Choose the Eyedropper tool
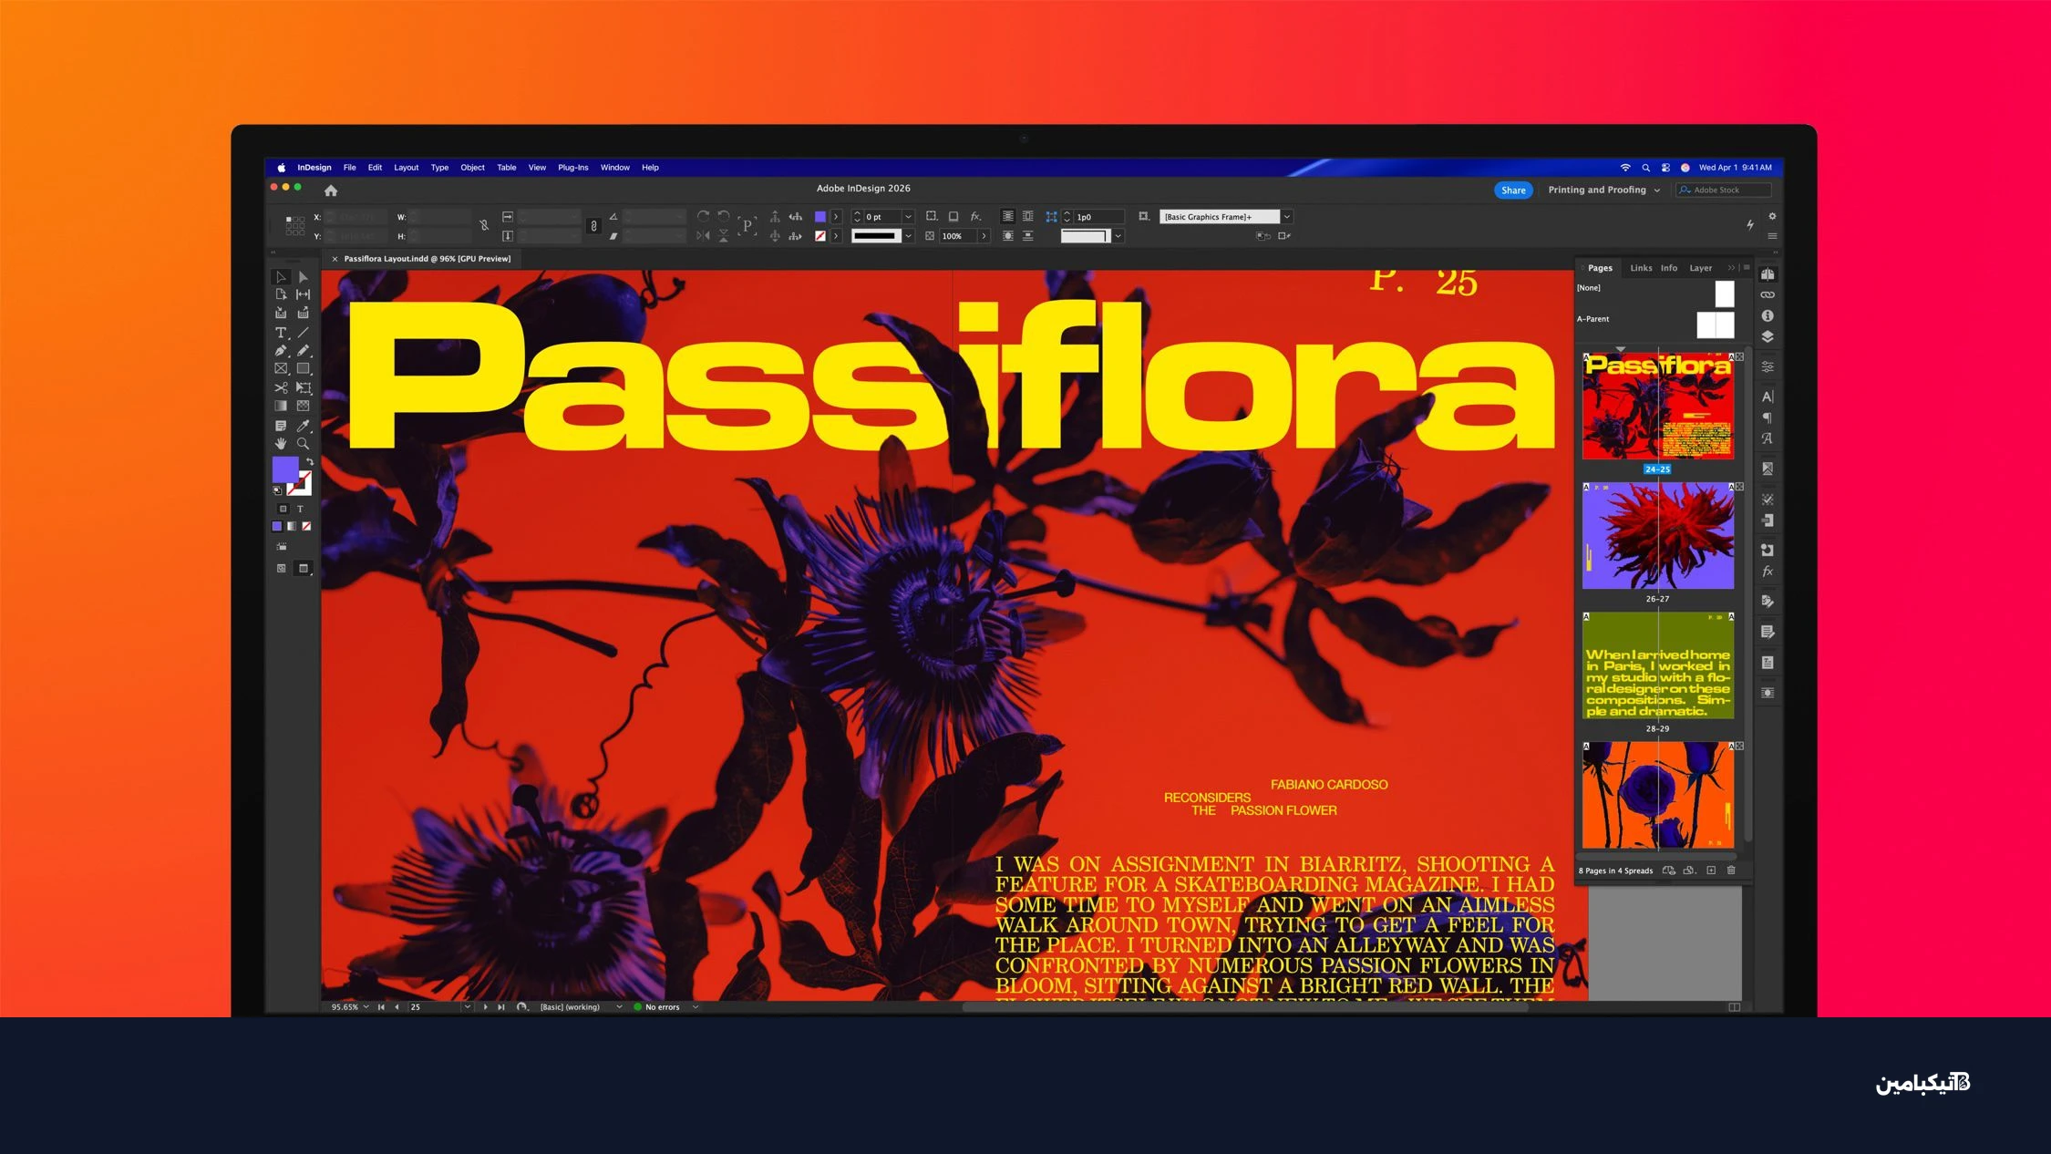This screenshot has height=1154, width=2051. point(303,426)
